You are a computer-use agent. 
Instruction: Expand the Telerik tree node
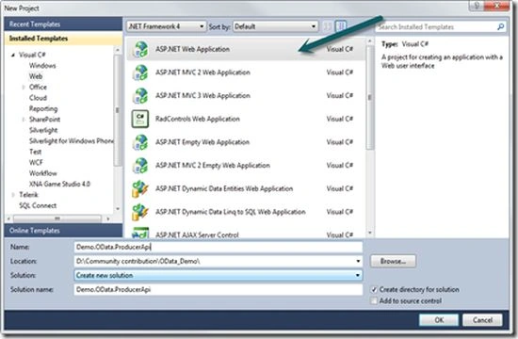pyautogui.click(x=13, y=195)
